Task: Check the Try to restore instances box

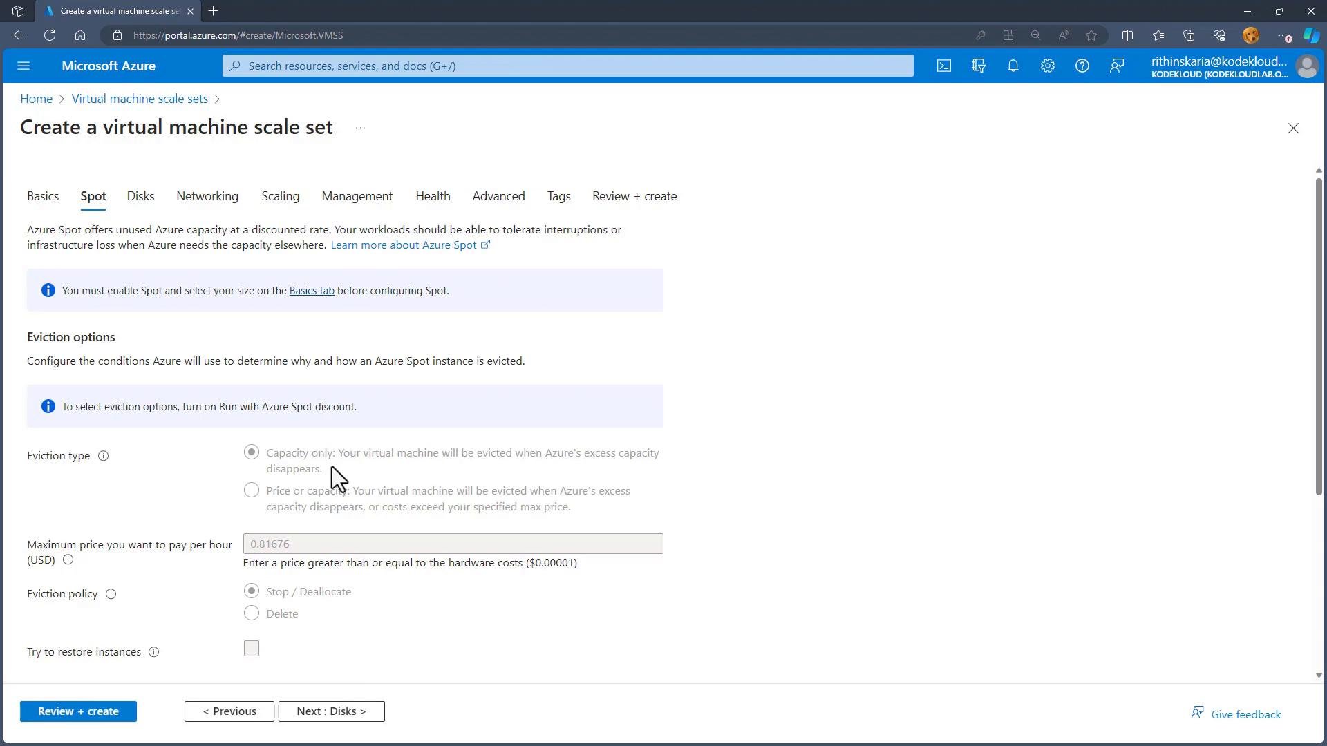Action: click(252, 648)
